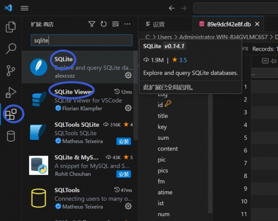Select the sum column
Viewport: 278px width, 221px height.
pyautogui.click(x=163, y=138)
